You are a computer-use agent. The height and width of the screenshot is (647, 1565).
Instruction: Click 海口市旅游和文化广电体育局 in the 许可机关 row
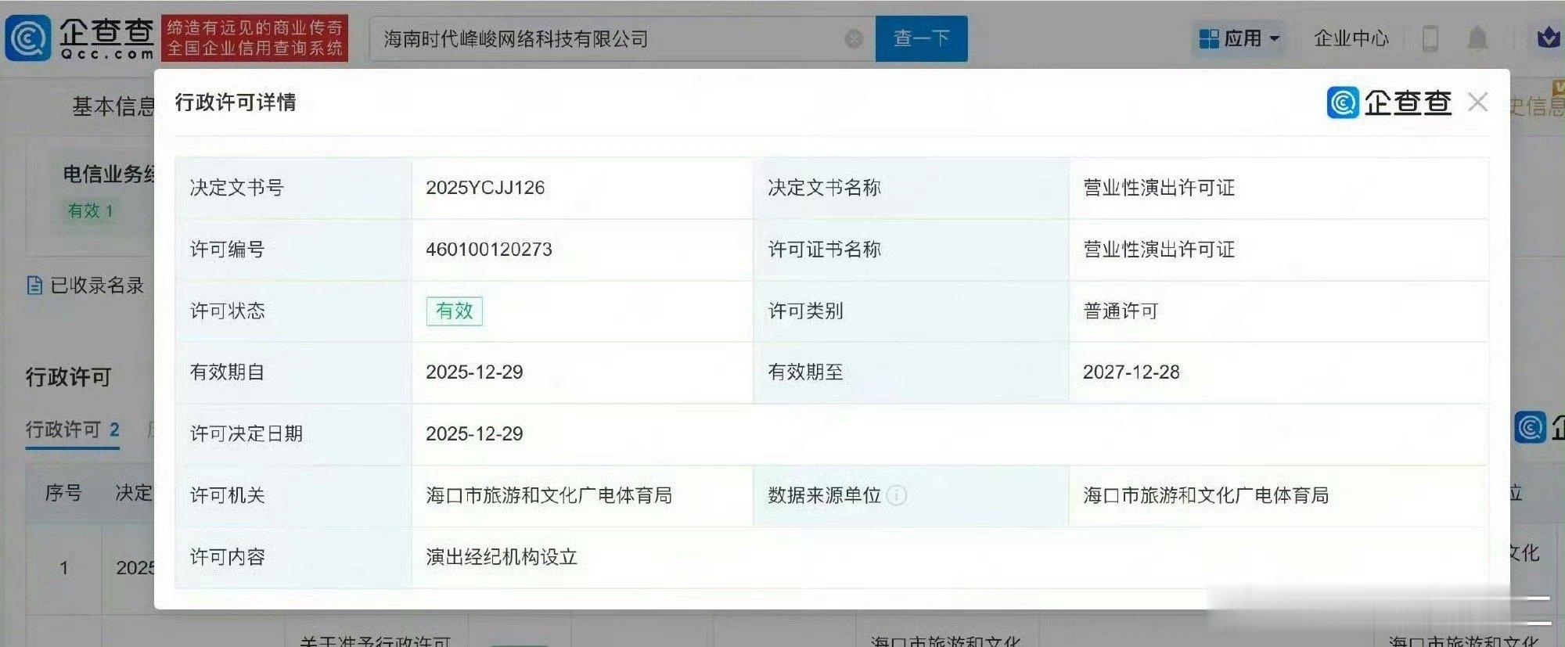pyautogui.click(x=549, y=495)
